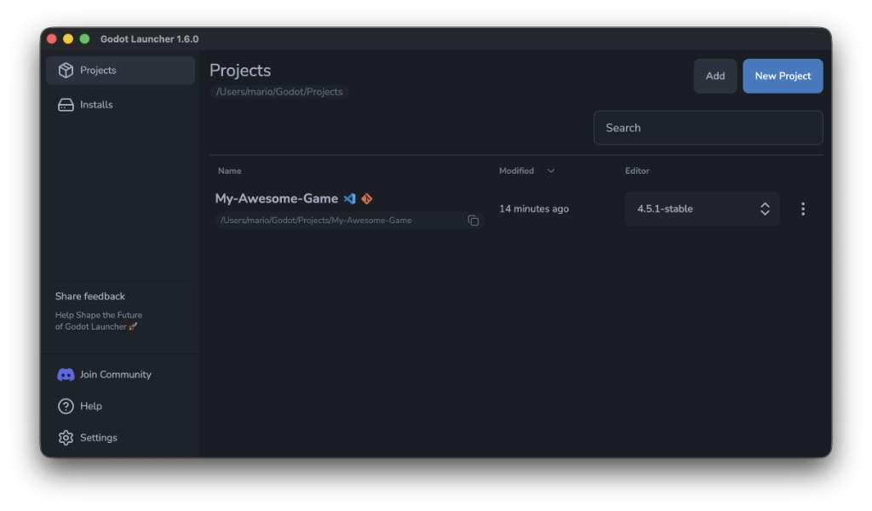The height and width of the screenshot is (511, 872).
Task: Select the Projects tab in the sidebar
Action: [x=96, y=71]
